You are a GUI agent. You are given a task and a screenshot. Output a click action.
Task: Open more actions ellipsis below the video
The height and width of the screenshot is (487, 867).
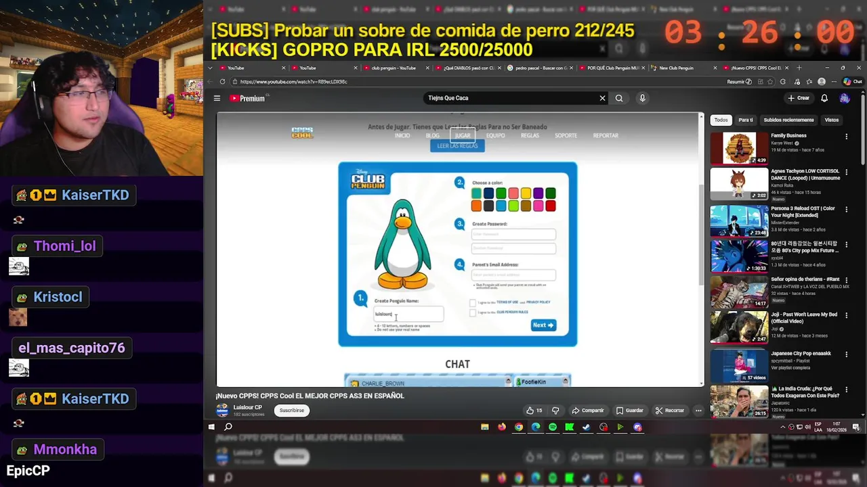coord(698,411)
